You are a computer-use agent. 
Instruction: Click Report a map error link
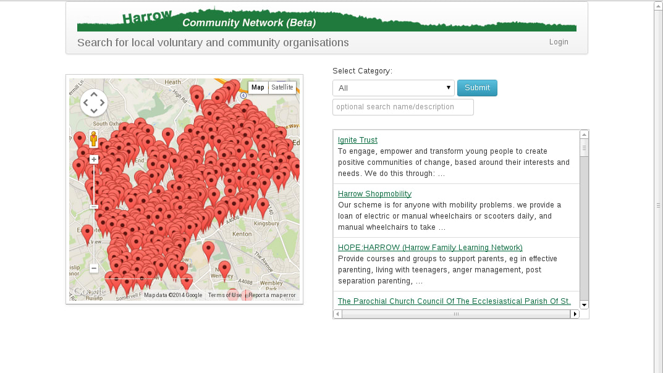pyautogui.click(x=272, y=295)
